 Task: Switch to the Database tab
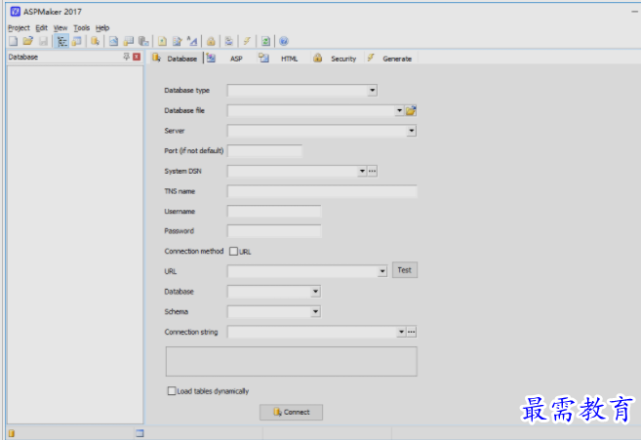[x=175, y=59]
